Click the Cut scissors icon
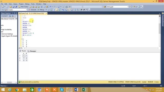The width and height of the screenshot is (164, 92). click(42, 7)
